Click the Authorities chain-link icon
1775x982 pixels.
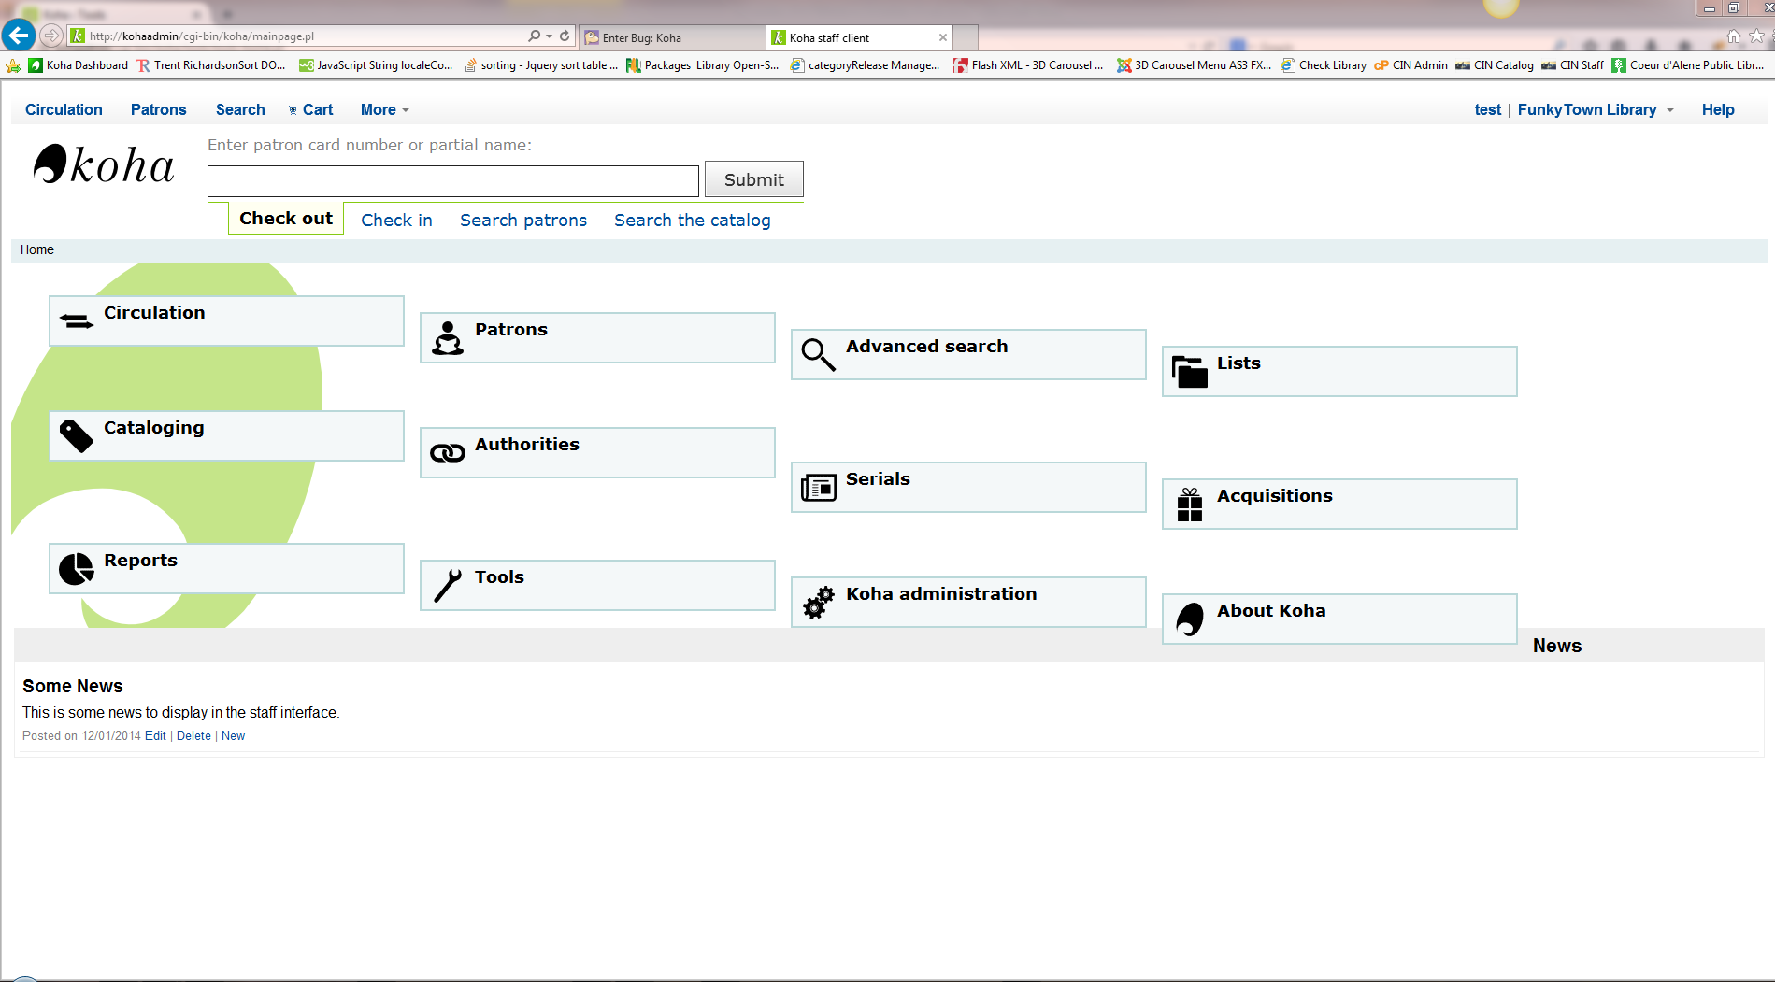click(448, 453)
